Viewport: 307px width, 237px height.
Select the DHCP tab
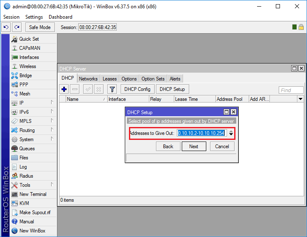(68, 78)
